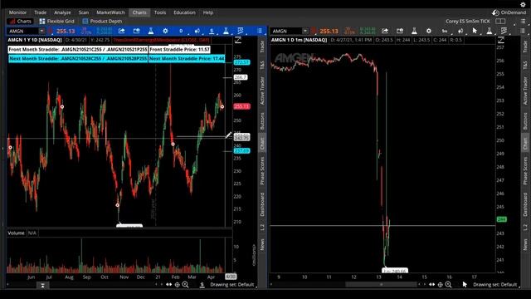Click Front Month Straddle label on chart
This screenshot has height=299, width=531.
coord(78,50)
